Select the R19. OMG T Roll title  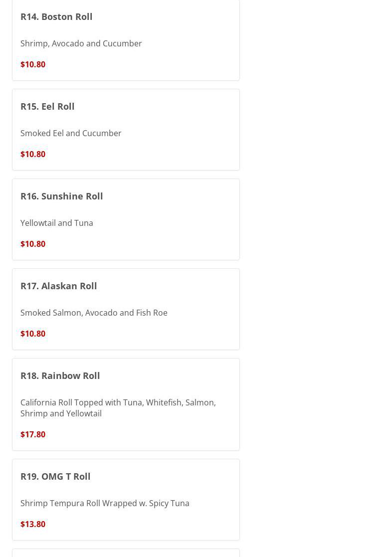coord(55,476)
